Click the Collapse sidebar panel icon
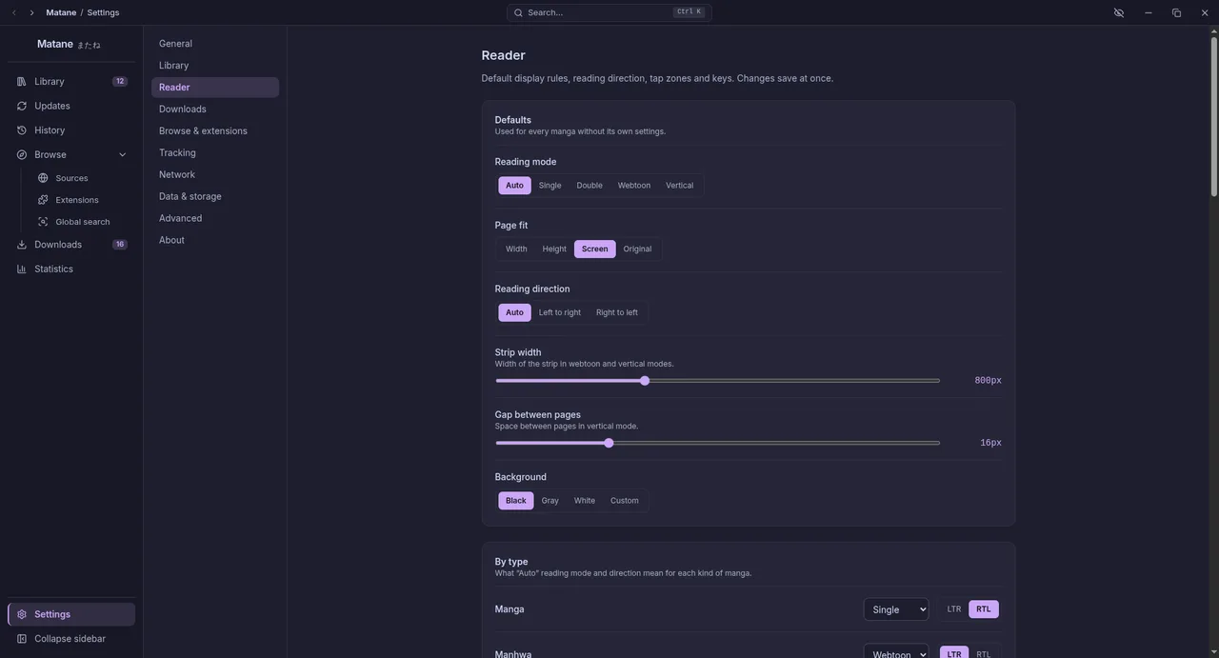 pos(21,639)
